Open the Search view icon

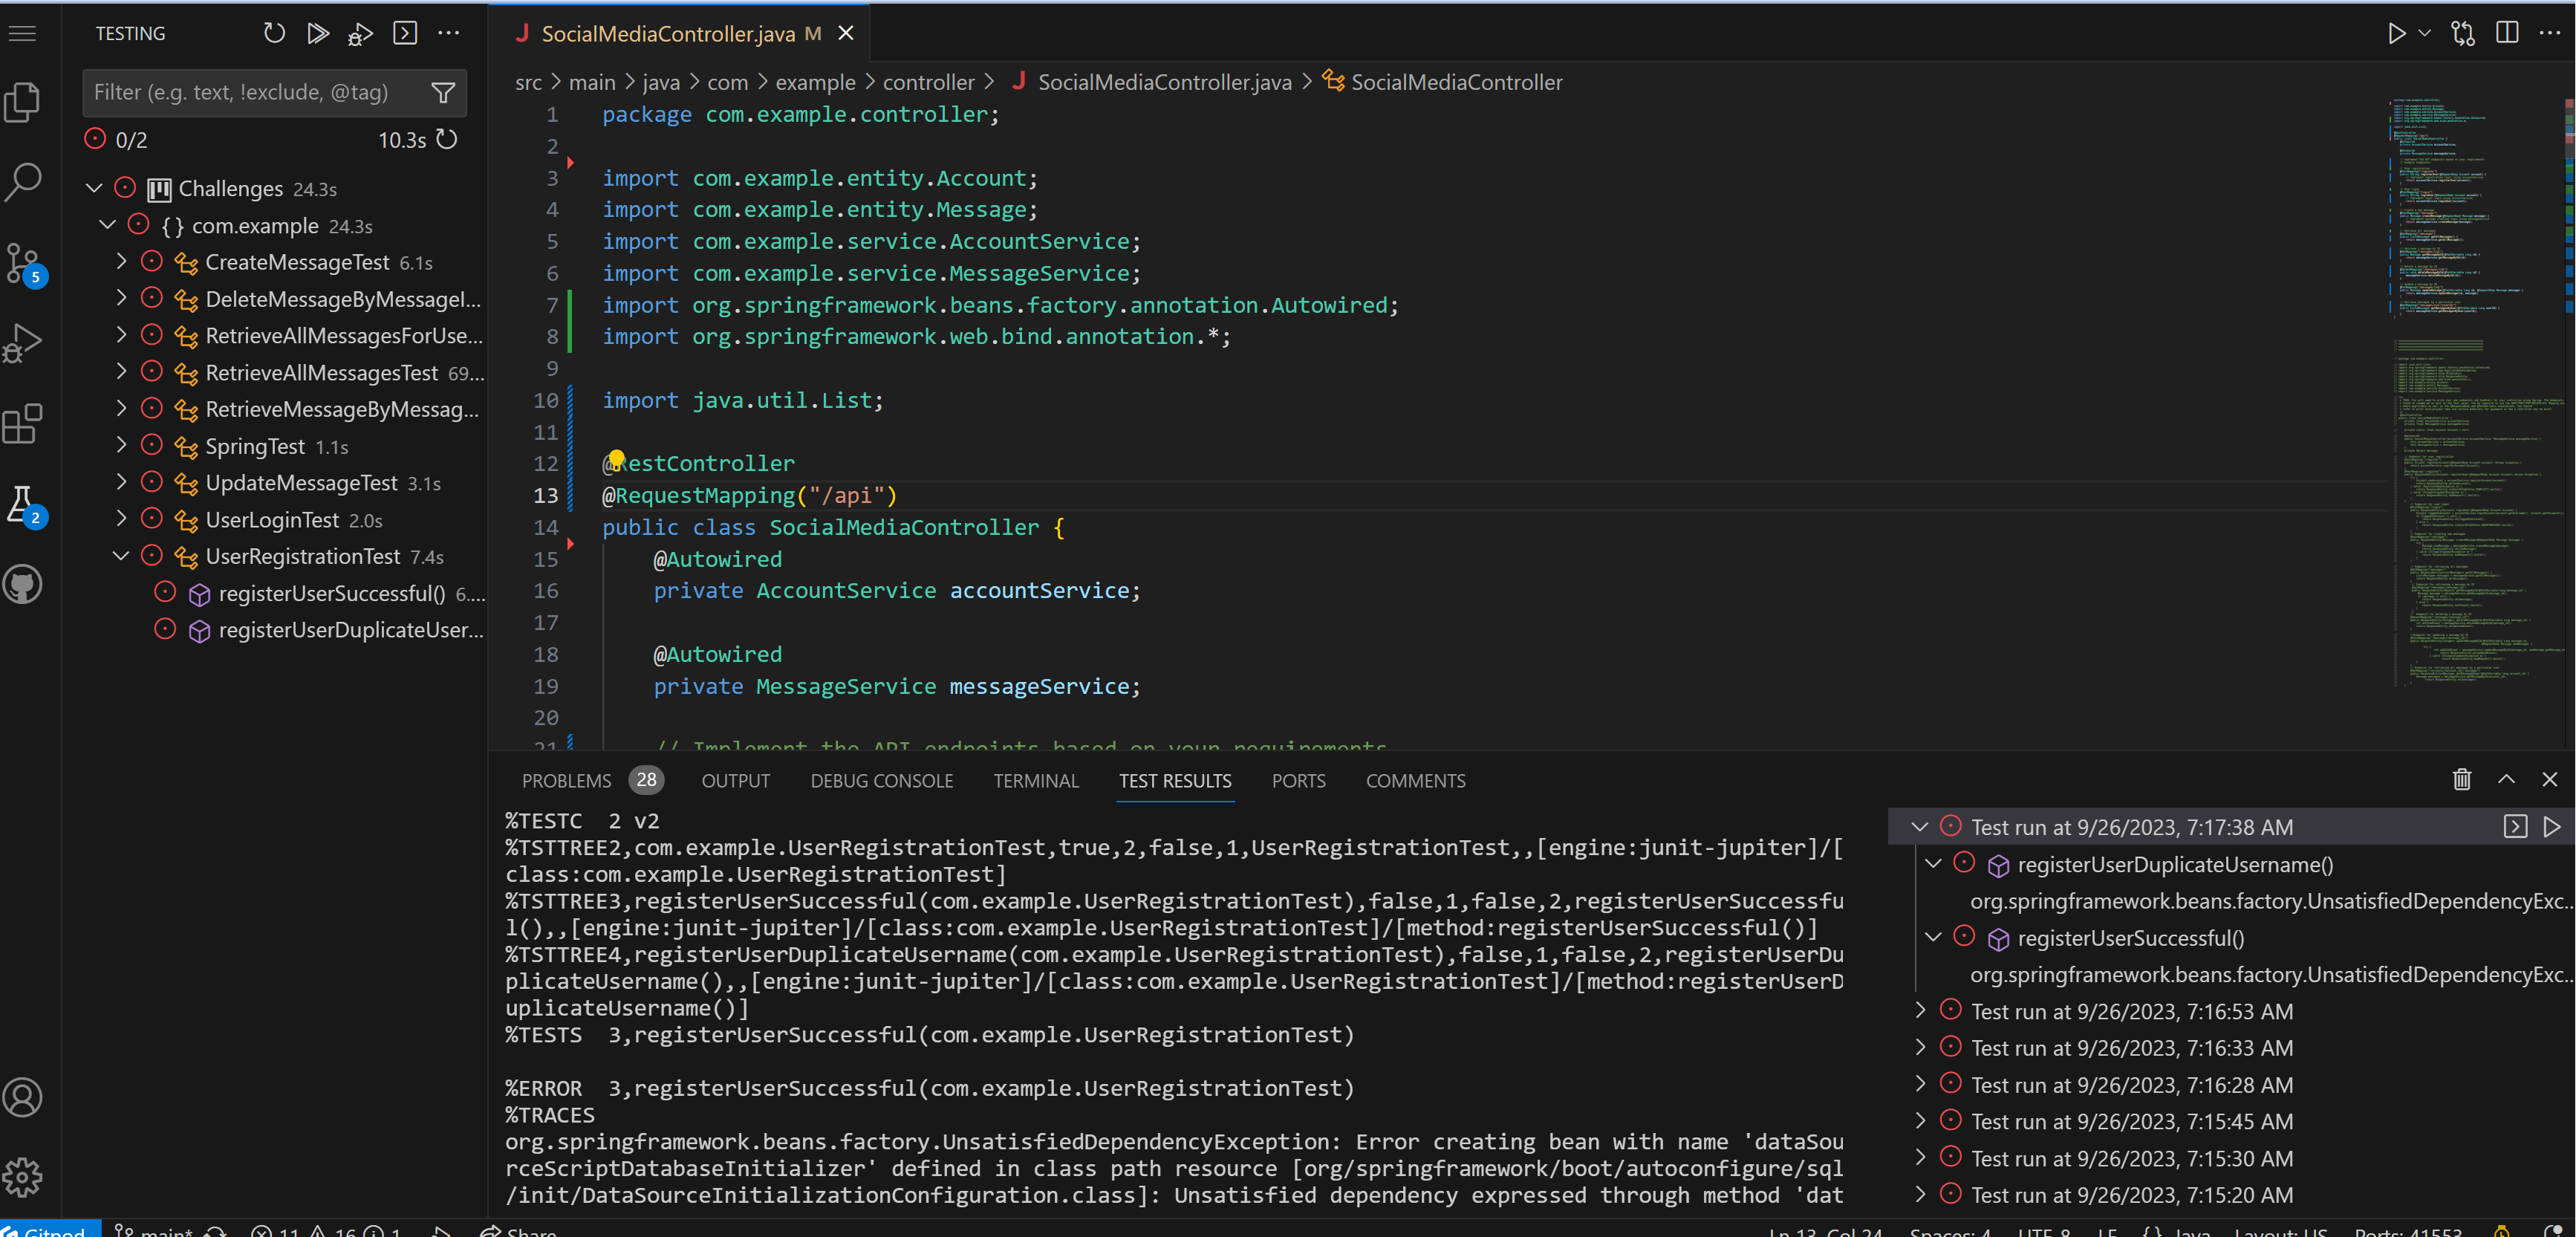tap(23, 182)
